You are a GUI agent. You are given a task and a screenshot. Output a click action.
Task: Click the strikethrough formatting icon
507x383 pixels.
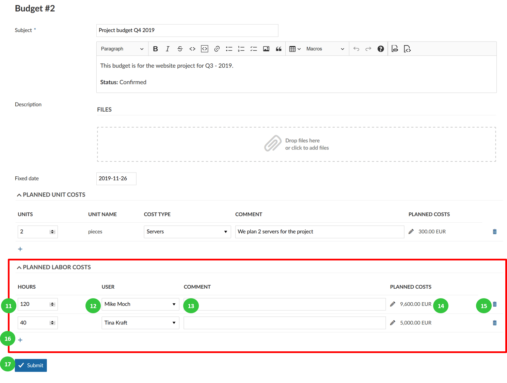click(x=180, y=49)
